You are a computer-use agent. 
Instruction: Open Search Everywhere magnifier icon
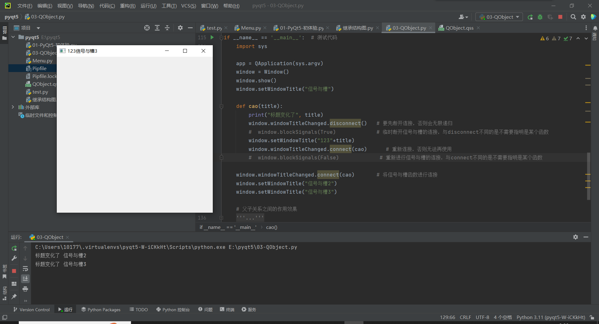tap(573, 17)
